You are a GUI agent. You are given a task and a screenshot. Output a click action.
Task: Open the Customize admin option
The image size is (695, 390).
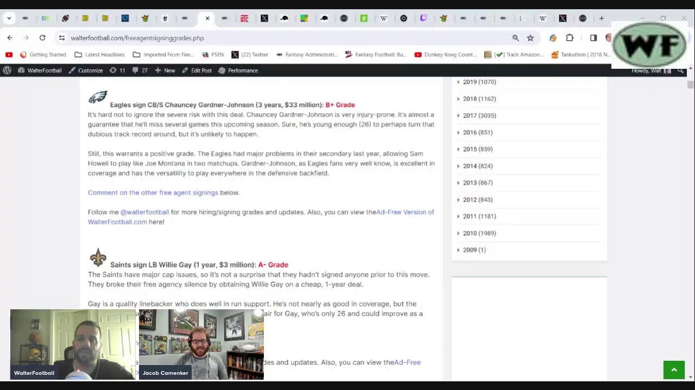pos(86,70)
